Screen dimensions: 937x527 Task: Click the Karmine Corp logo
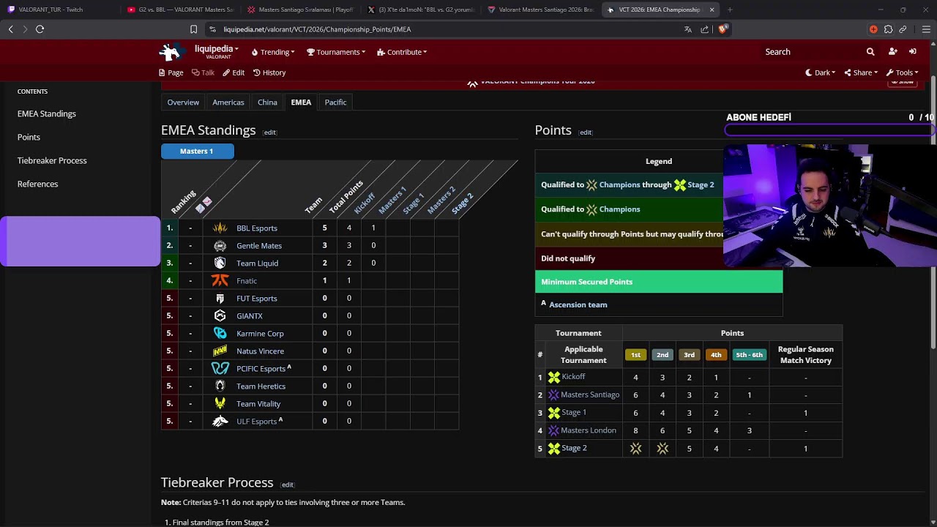(220, 333)
